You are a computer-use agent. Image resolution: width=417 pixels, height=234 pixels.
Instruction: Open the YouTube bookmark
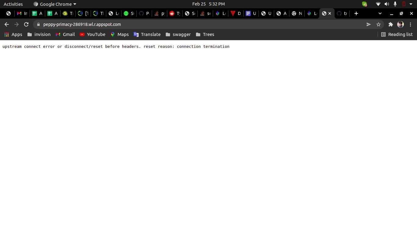92,34
